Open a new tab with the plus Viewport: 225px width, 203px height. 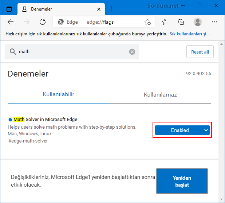[111, 9]
